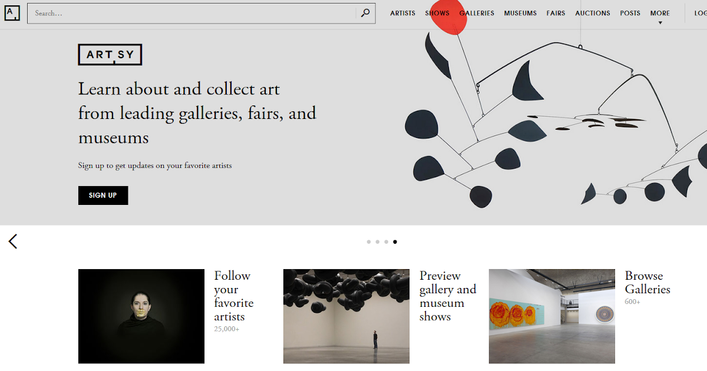Select the first carousel dot indicator
Image resolution: width=707 pixels, height=371 pixels.
click(369, 241)
